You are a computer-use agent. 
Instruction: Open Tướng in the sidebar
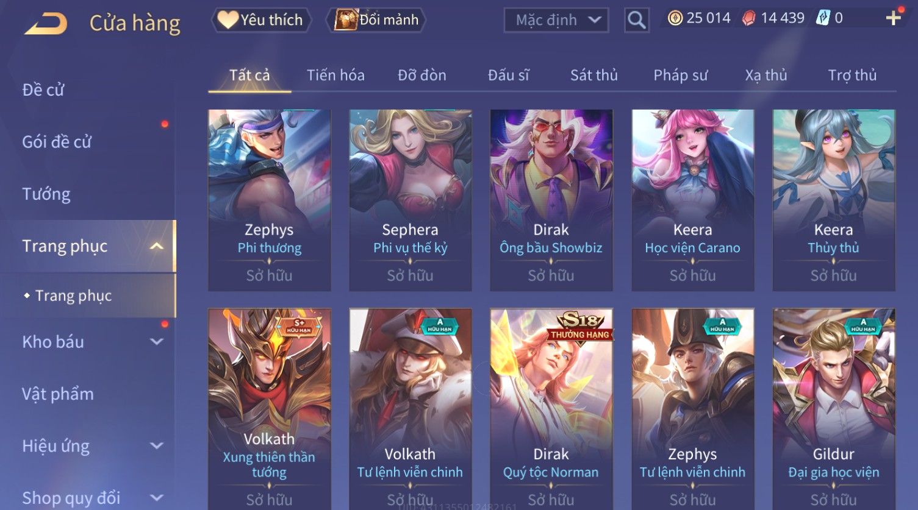[46, 194]
